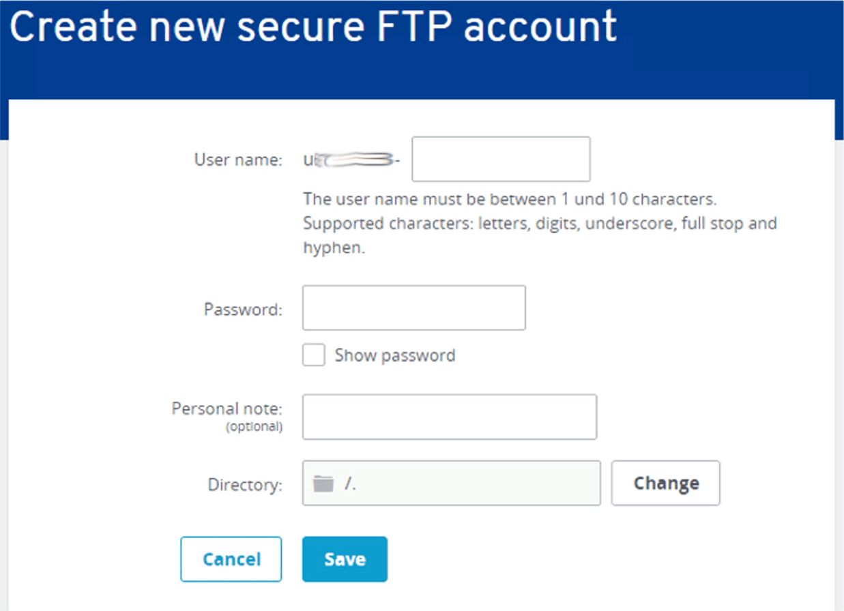Click the blurred user name prefix
Screen dimensions: 844x611
pyautogui.click(x=352, y=160)
